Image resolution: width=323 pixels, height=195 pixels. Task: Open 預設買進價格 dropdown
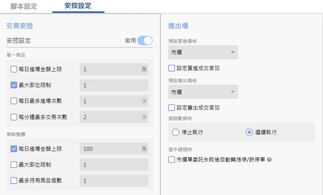tap(203, 52)
